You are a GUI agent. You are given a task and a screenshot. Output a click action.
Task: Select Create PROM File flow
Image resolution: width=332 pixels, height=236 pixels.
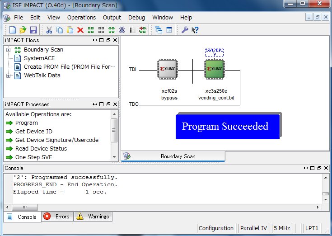70,67
